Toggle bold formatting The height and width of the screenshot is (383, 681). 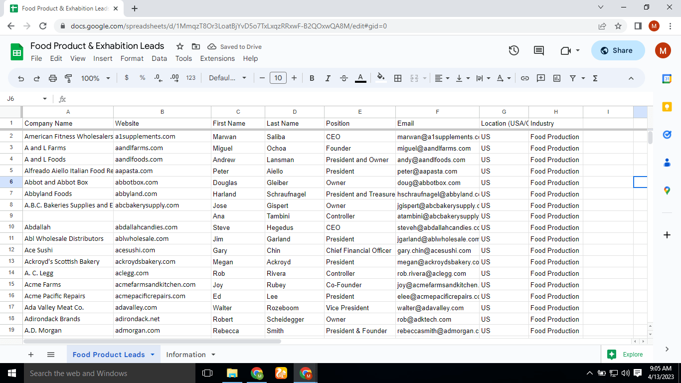[312, 78]
